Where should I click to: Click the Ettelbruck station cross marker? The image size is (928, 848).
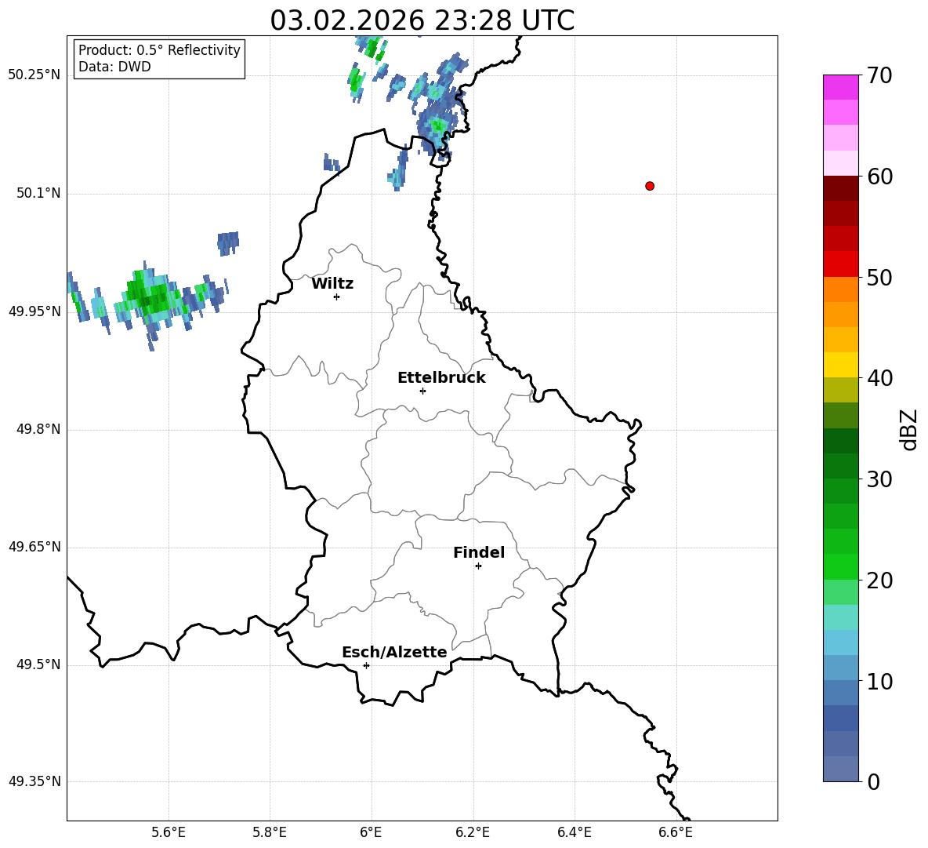coord(422,391)
